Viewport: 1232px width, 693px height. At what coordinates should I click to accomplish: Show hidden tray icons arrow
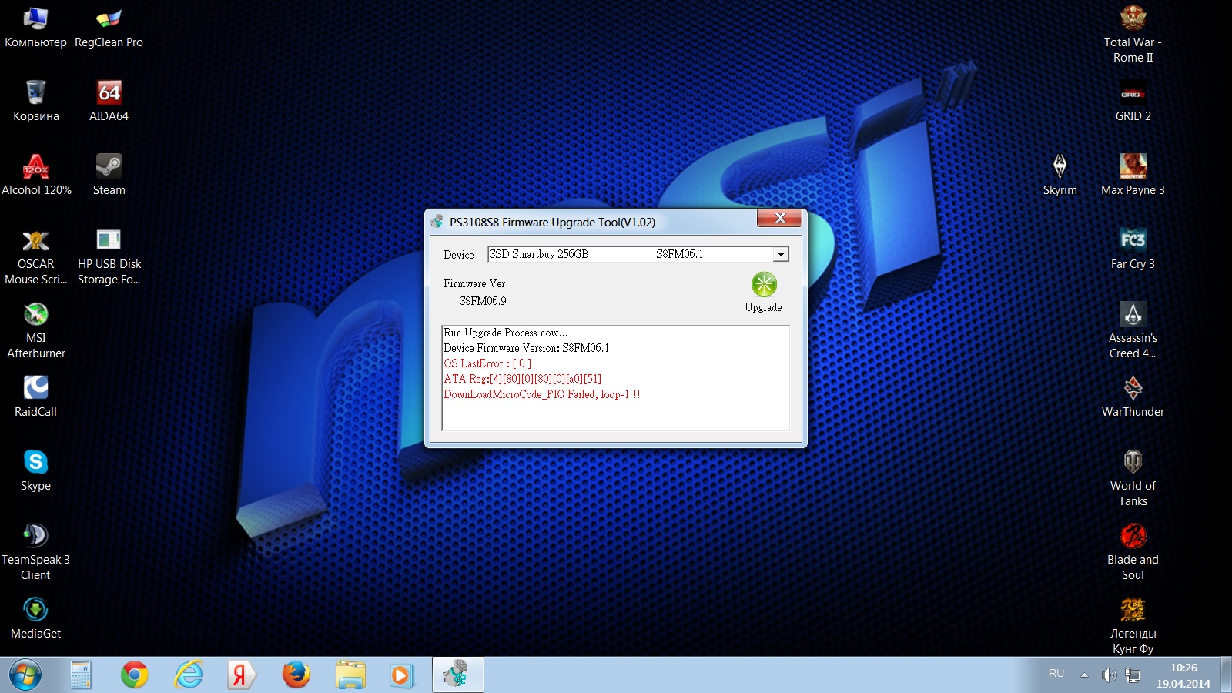(x=1084, y=675)
